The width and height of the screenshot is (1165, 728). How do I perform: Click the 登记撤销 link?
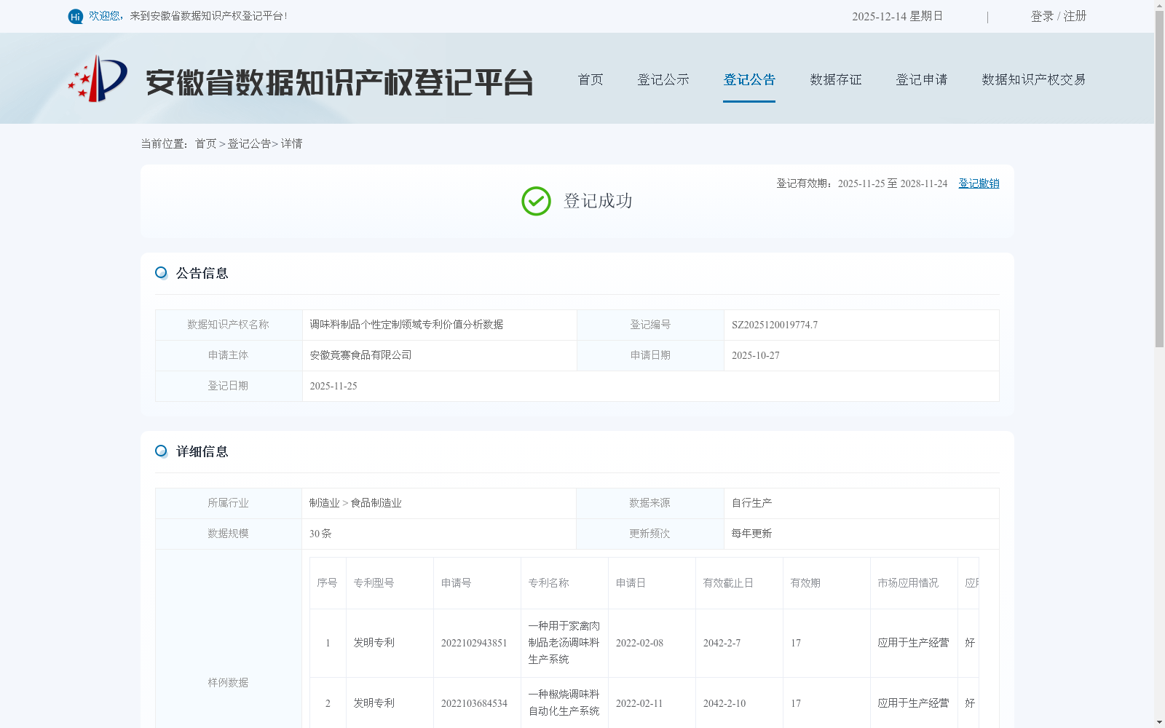tap(979, 183)
